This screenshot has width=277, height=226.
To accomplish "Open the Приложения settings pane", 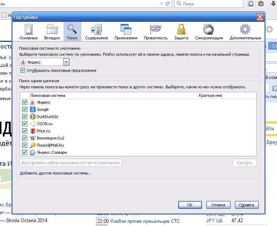I will [126, 32].
